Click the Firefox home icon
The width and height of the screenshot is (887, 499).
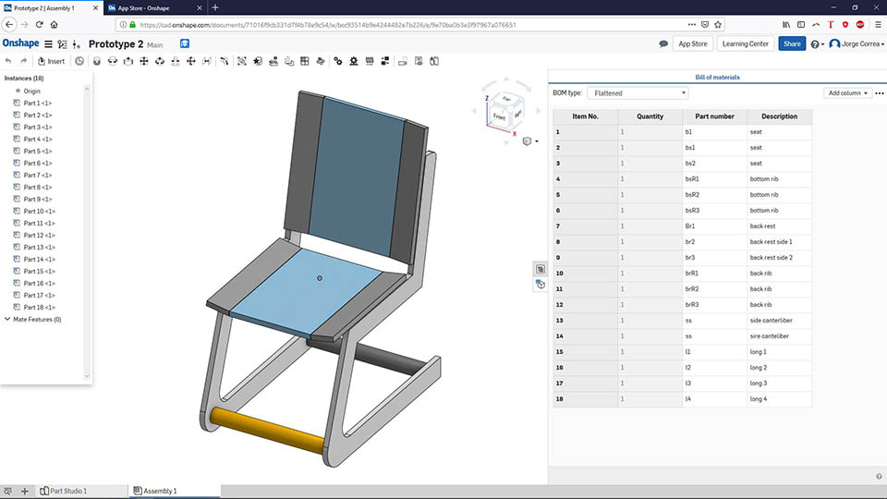tap(55, 24)
